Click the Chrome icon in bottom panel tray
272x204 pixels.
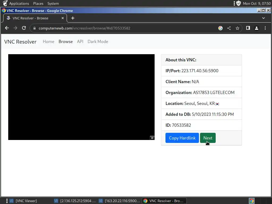tap(252, 201)
